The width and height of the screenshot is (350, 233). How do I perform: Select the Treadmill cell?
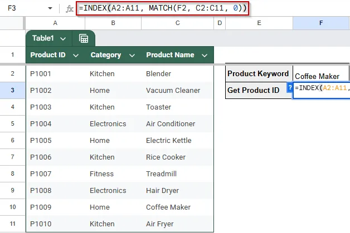pos(177,173)
